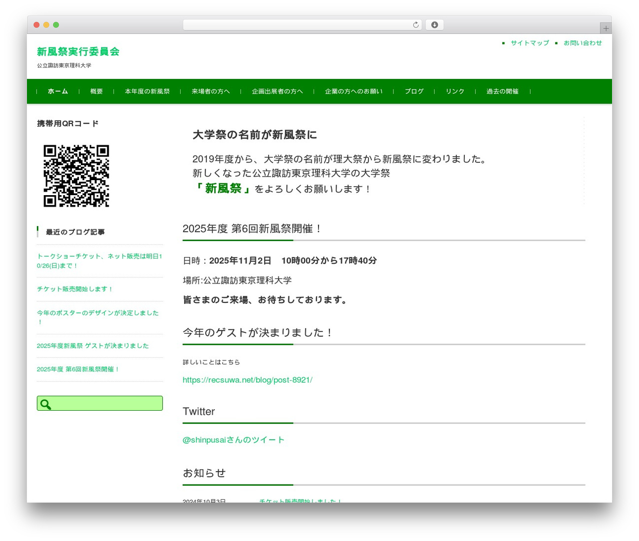Open blog post 2025年度新風祭 ゲストが決まりました
This screenshot has height=541, width=639.
93,346
